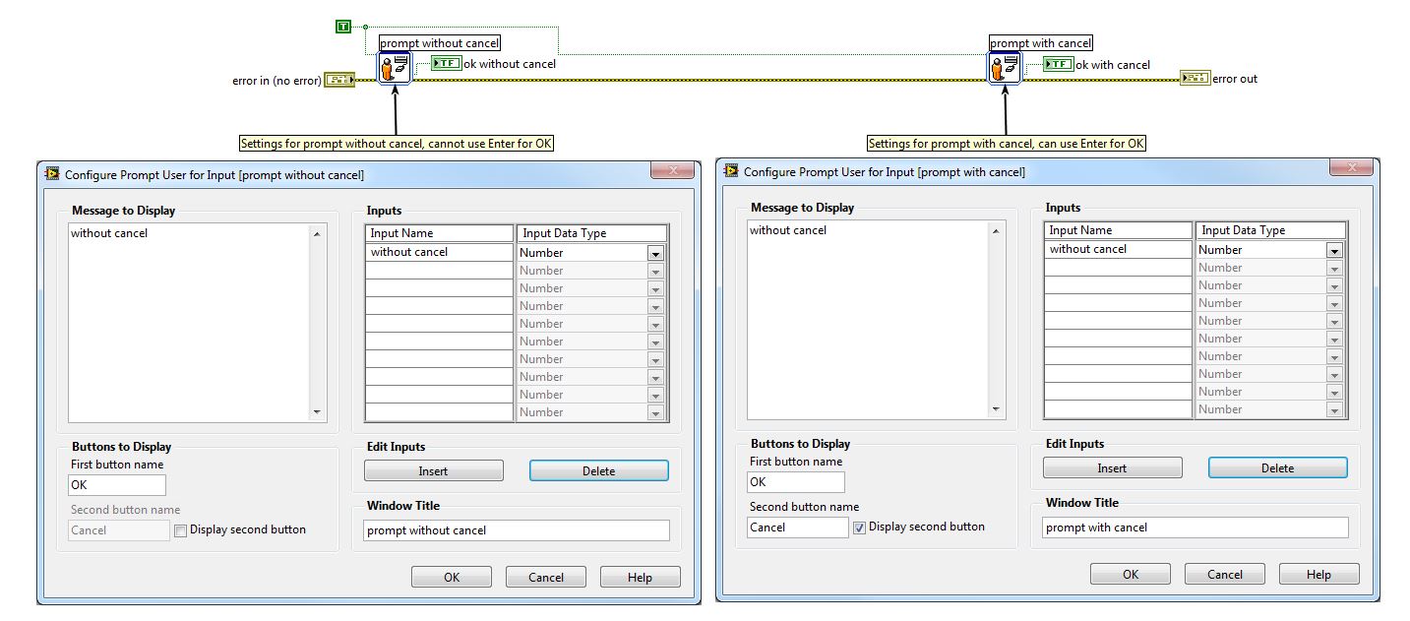
Task: Click message scrollbar down arrow in 'prompt without cancel' dialog
Action: click(x=317, y=412)
